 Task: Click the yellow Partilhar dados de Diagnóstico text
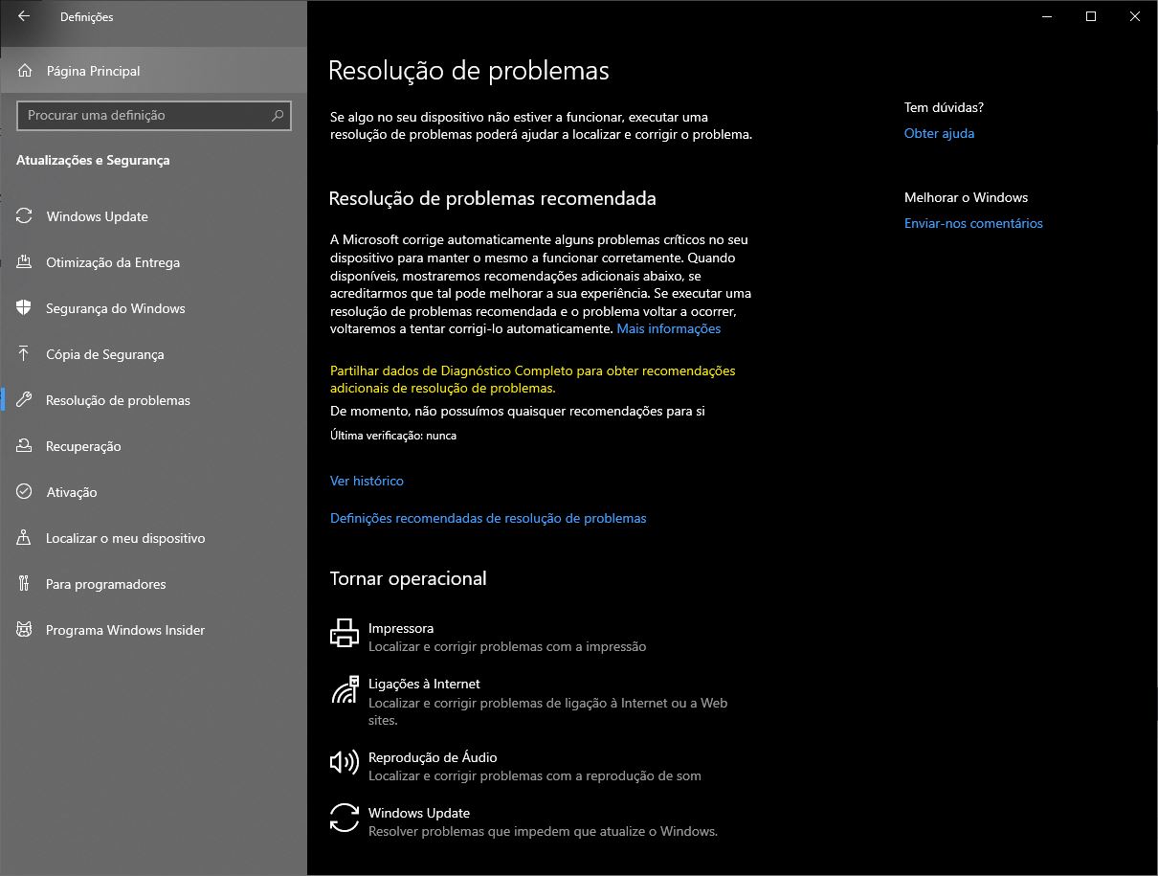pyautogui.click(x=532, y=379)
